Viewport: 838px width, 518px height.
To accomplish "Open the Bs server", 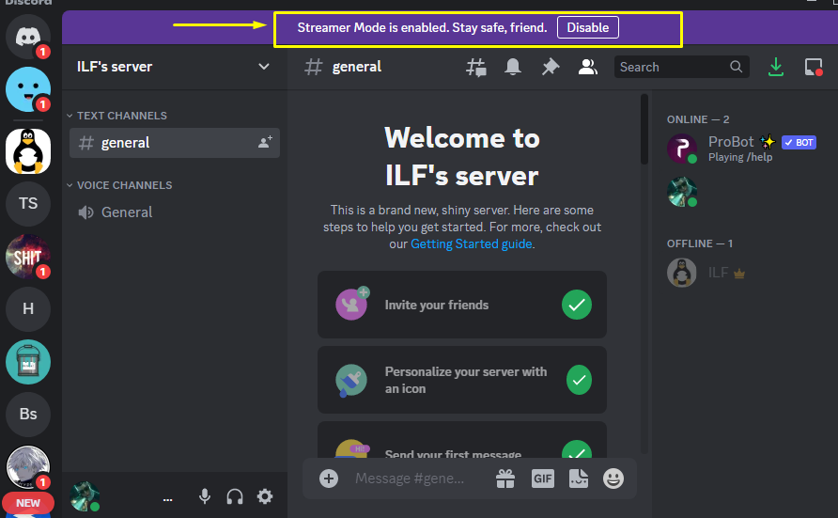I will tap(28, 415).
